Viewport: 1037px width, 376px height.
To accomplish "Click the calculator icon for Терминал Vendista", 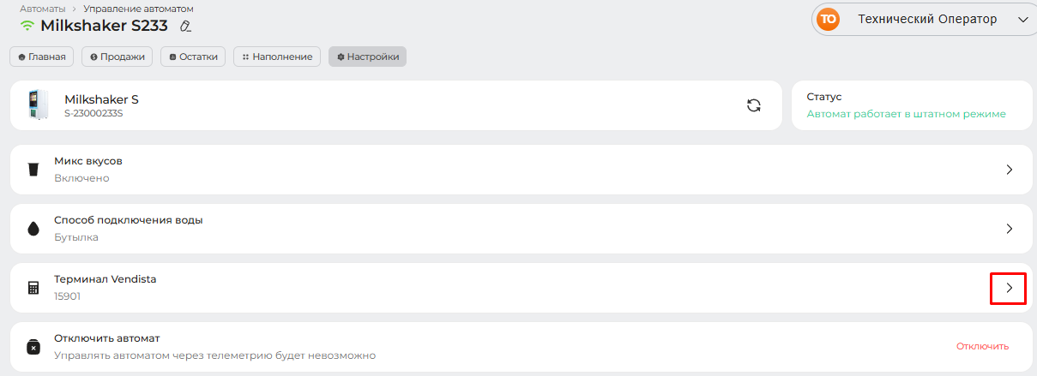I will (x=33, y=288).
